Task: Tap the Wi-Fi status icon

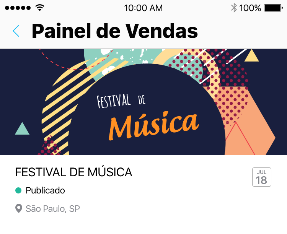Action: (39, 8)
